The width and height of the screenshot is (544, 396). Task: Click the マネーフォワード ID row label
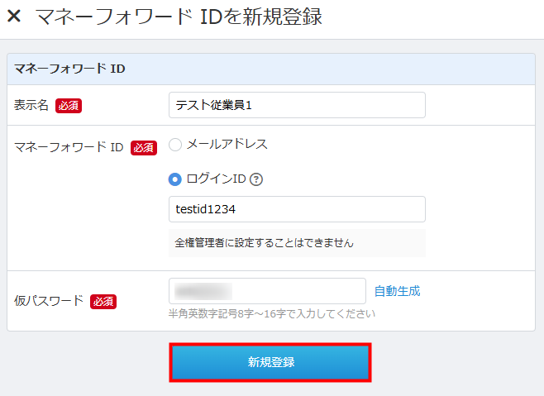coord(69,147)
